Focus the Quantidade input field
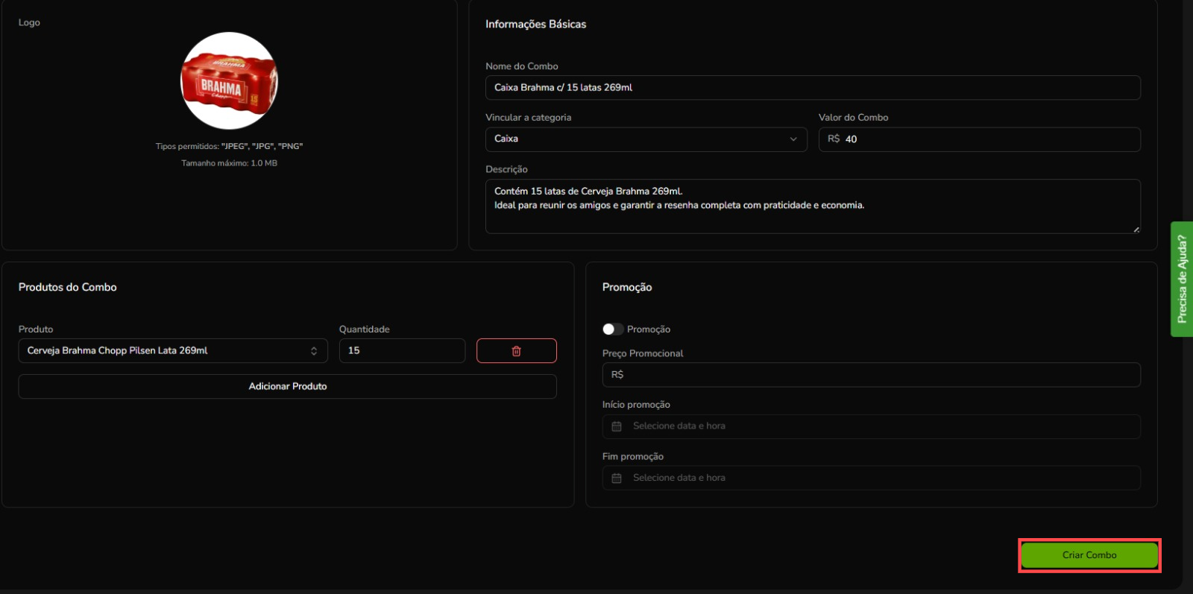This screenshot has width=1193, height=594. pos(402,351)
